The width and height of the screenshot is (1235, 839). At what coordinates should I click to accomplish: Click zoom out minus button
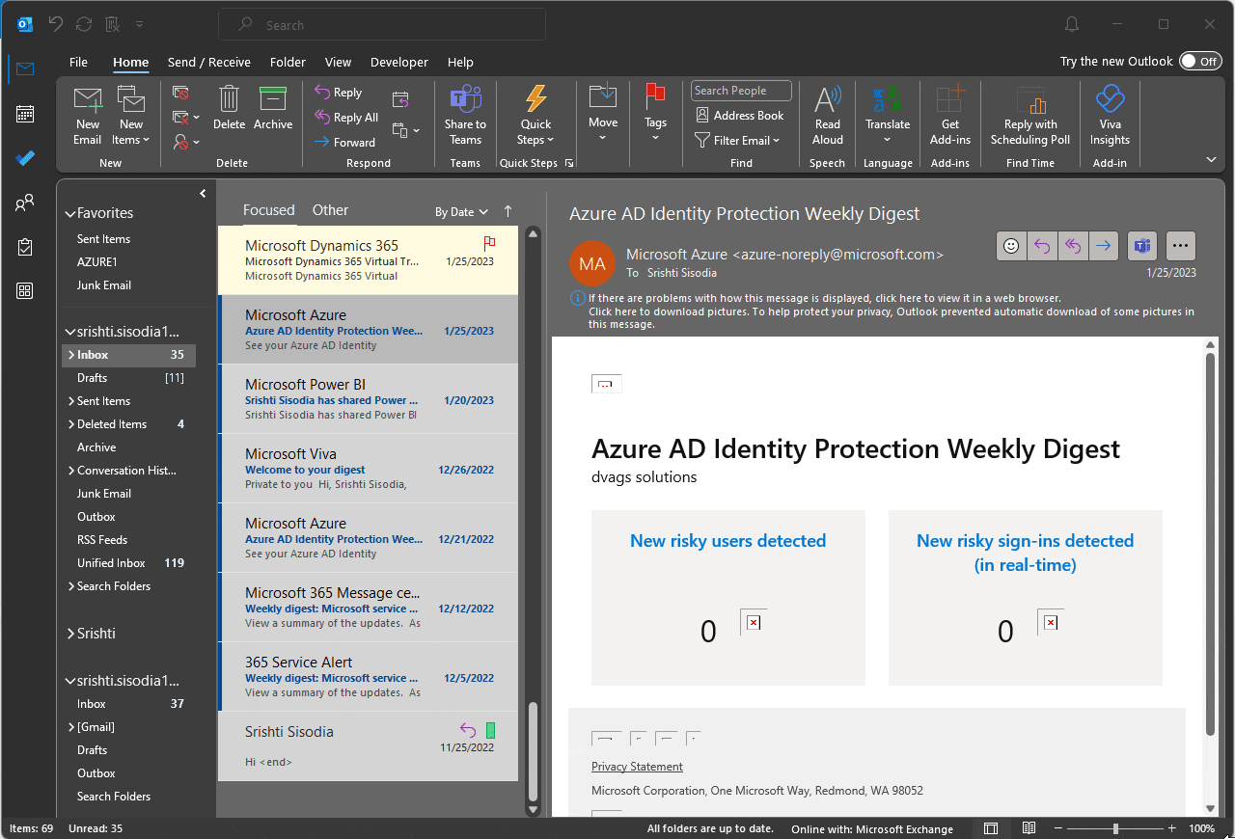point(1060,828)
